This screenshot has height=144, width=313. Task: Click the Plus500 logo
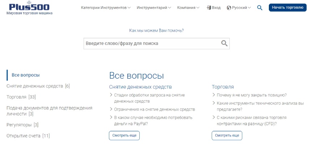[29, 6]
